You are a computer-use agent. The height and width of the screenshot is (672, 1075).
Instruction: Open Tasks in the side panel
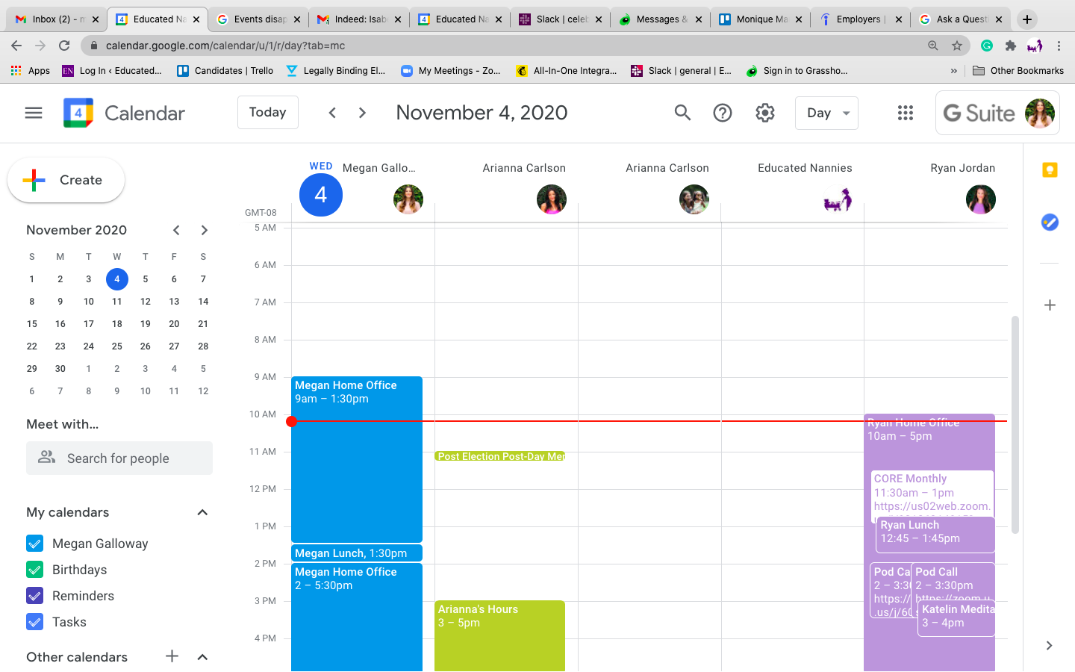(x=1050, y=222)
